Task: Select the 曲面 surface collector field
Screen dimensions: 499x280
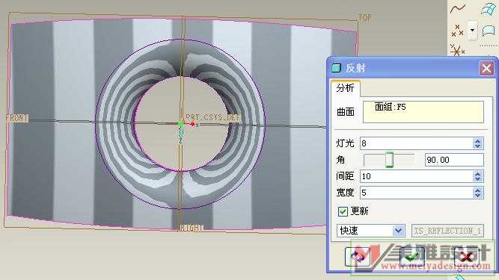Action: pos(423,112)
